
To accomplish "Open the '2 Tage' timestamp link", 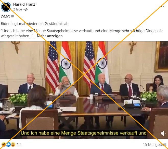I will point(18,9).
